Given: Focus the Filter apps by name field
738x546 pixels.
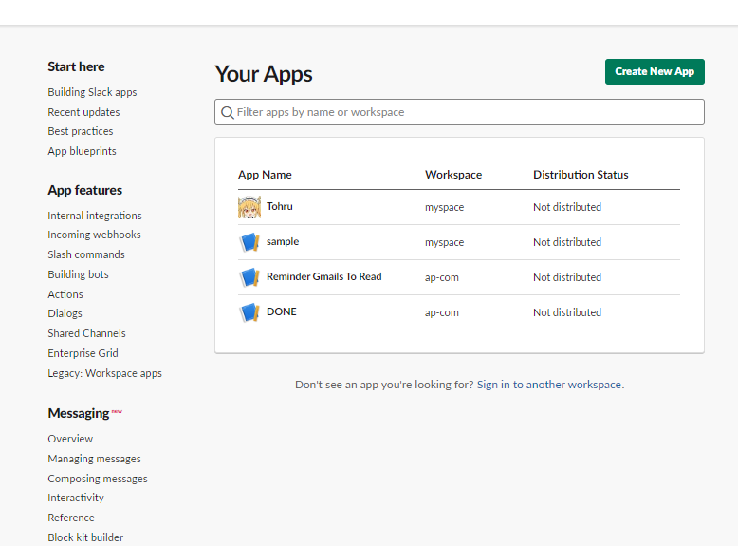Looking at the screenshot, I should point(459,112).
